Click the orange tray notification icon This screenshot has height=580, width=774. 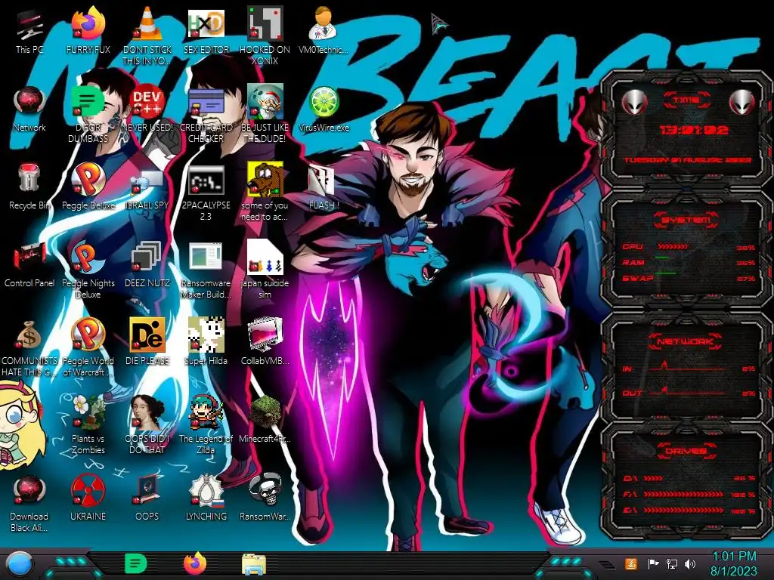click(x=630, y=563)
